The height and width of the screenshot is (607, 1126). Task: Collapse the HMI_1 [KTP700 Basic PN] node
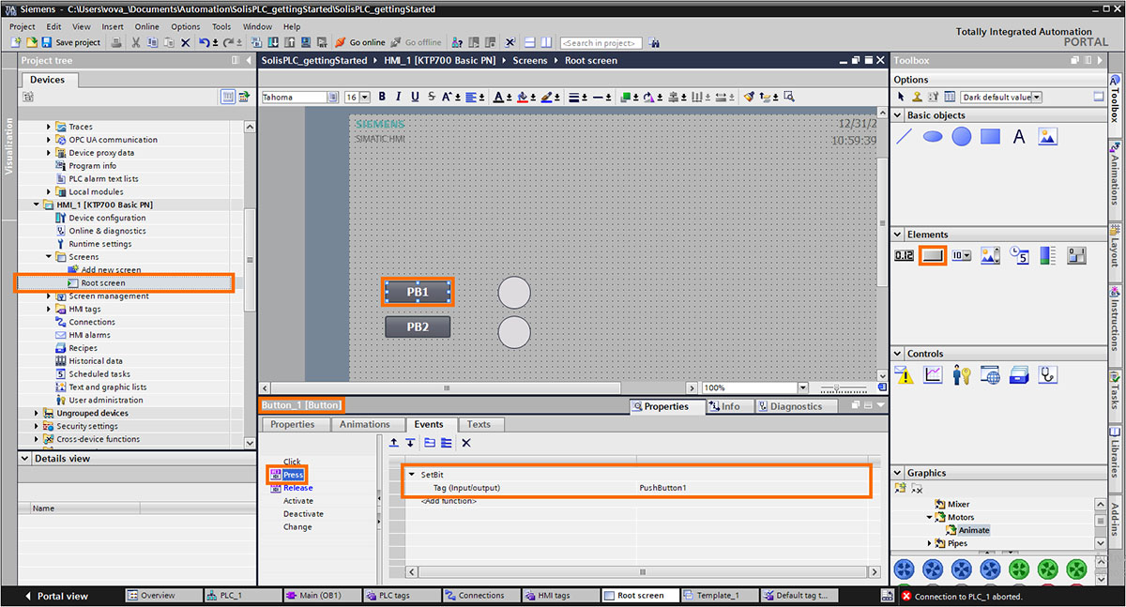click(37, 205)
